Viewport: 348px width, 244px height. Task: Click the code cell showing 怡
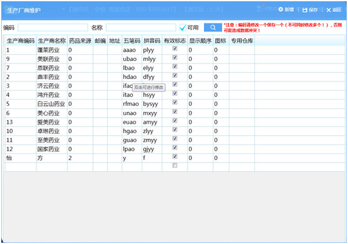tap(21, 158)
